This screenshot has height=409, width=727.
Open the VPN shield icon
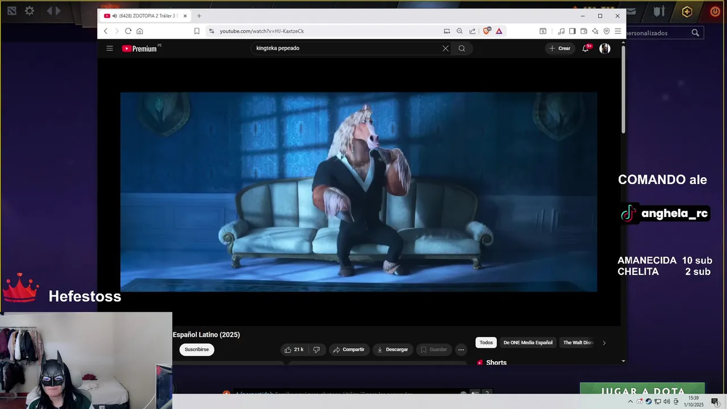point(607,31)
